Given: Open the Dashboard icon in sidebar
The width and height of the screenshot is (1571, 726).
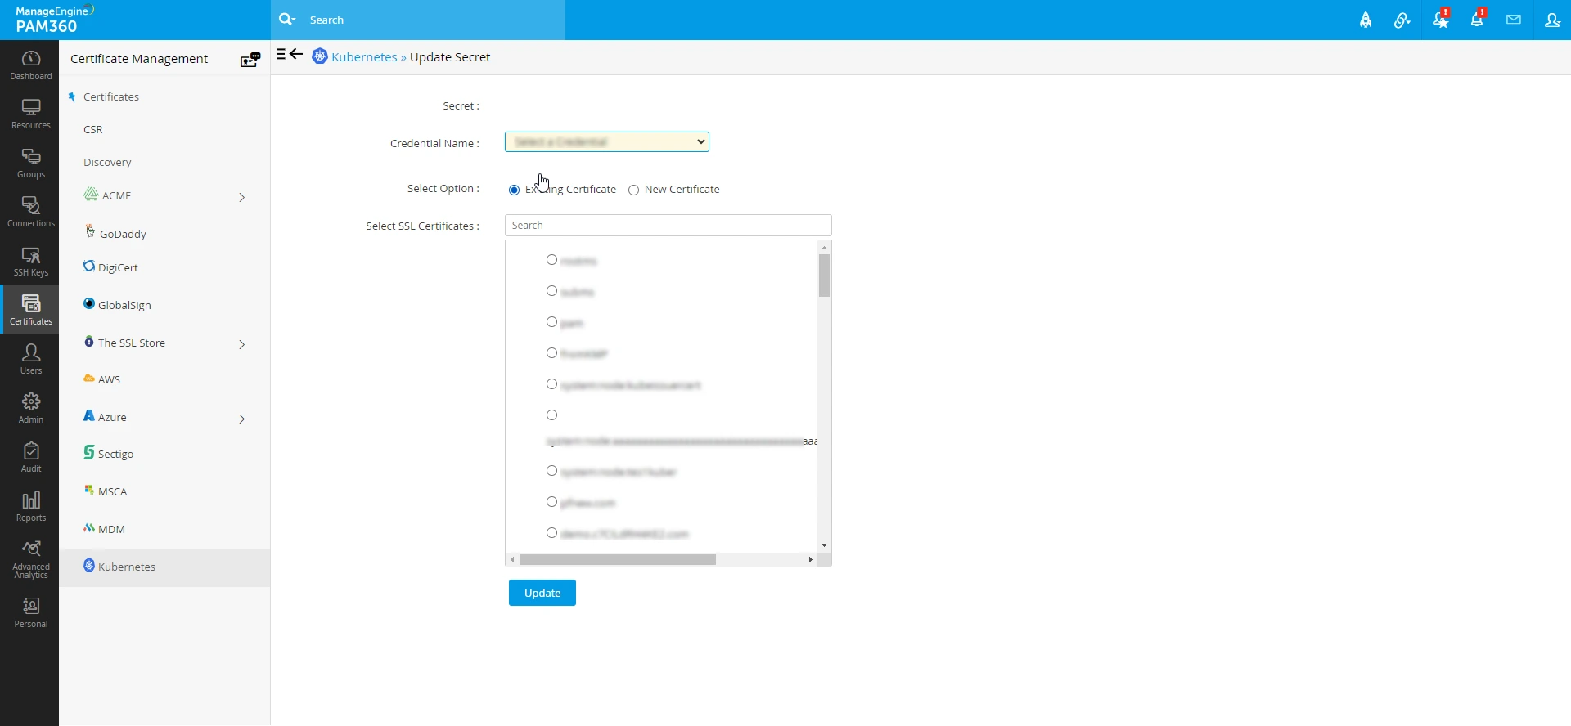Looking at the screenshot, I should [x=30, y=65].
